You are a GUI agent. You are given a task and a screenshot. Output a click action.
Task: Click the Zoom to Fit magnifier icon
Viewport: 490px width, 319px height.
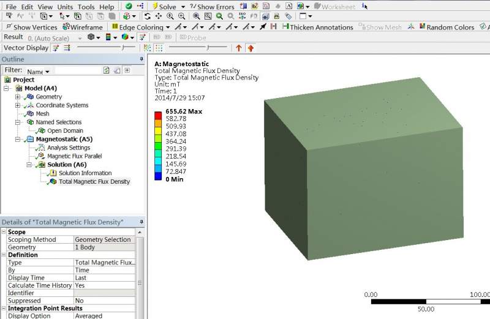click(x=196, y=17)
